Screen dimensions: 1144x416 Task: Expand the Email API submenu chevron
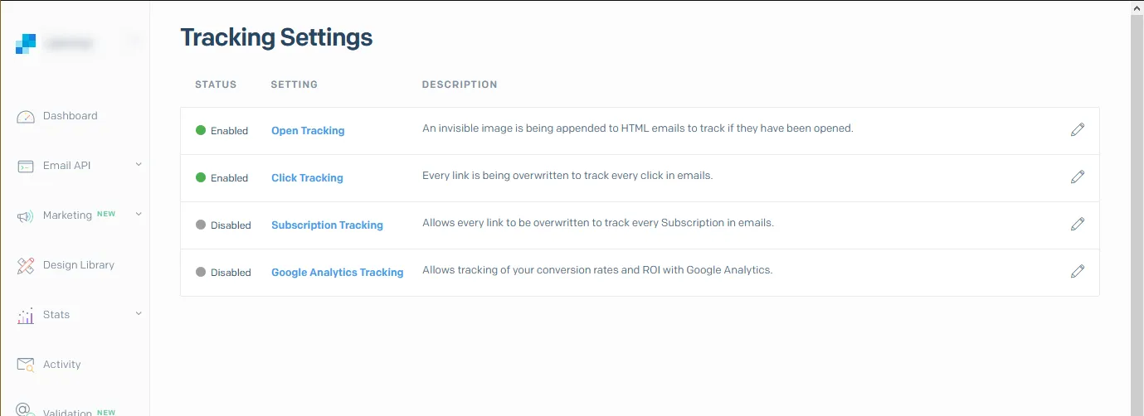pyautogui.click(x=139, y=165)
